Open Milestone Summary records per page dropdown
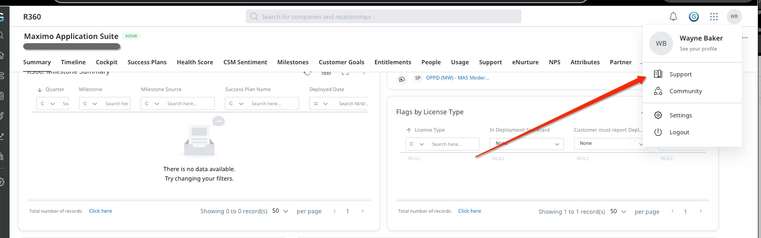Viewport: 761px width, 238px height. click(x=280, y=211)
